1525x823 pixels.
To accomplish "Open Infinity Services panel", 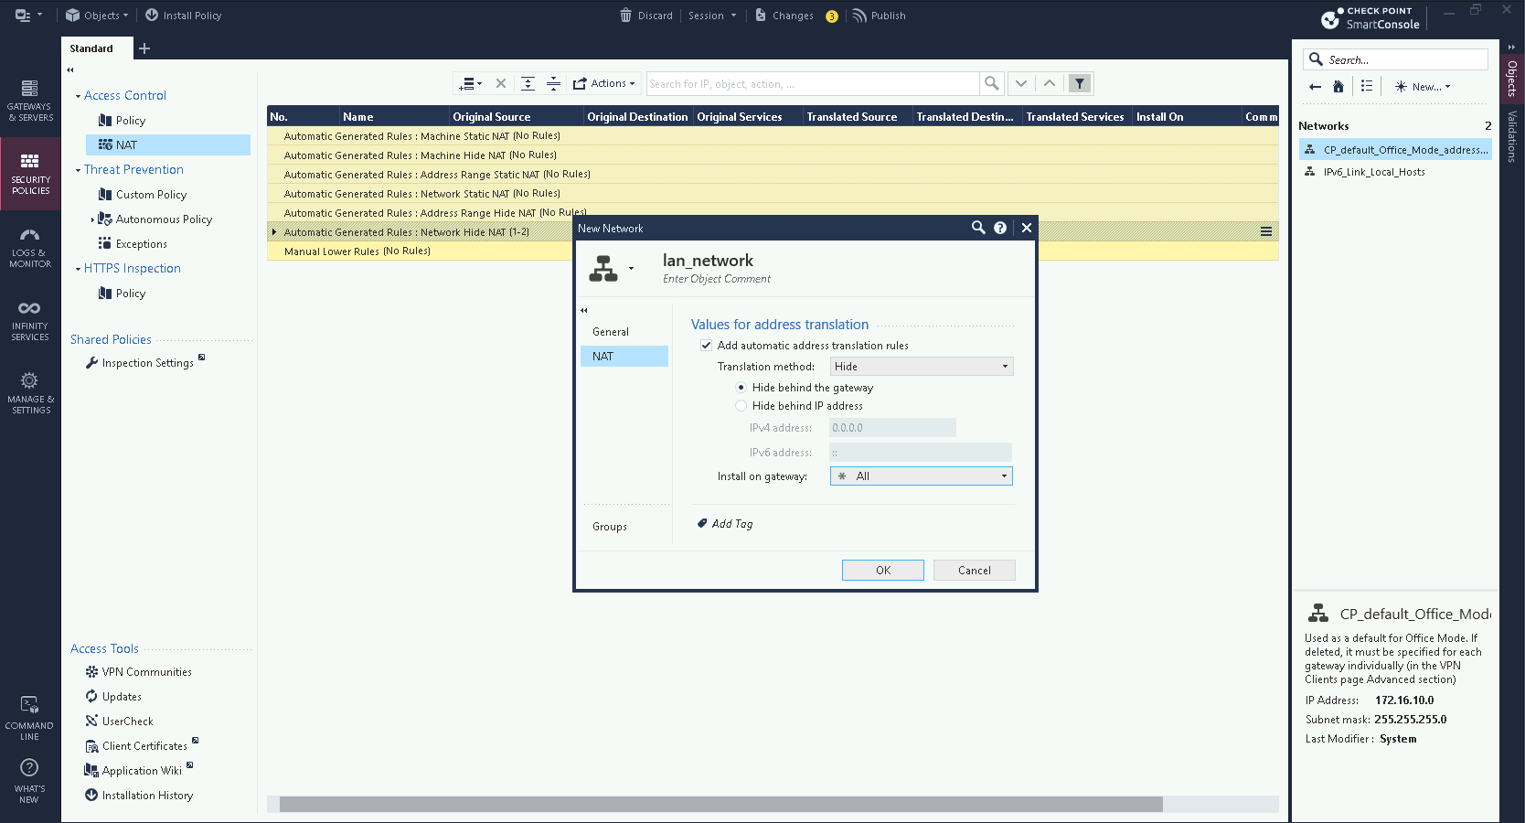I will 30,320.
